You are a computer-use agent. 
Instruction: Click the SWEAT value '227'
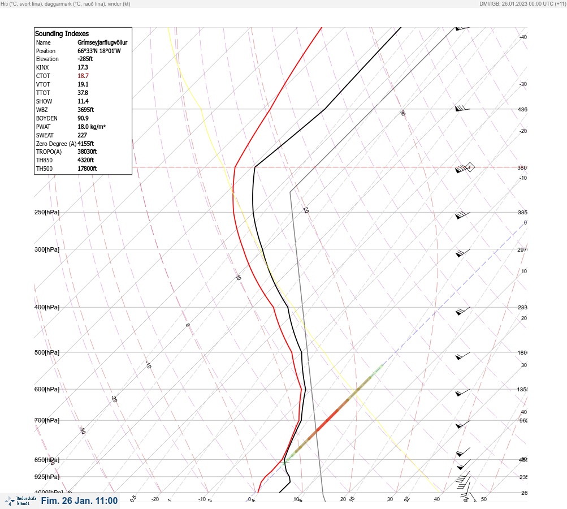pos(82,135)
